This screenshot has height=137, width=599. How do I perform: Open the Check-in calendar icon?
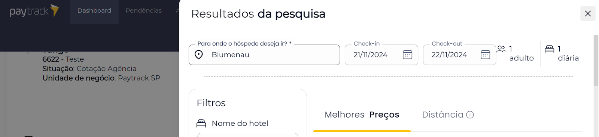pos(407,55)
